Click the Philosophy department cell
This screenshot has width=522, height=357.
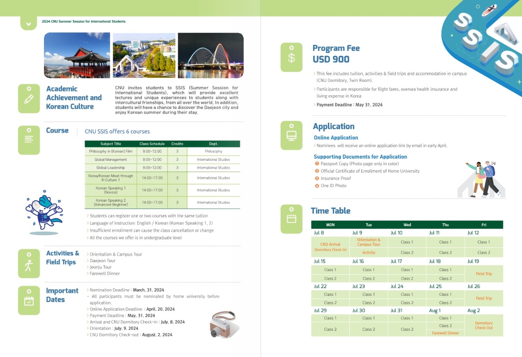coord(213,151)
